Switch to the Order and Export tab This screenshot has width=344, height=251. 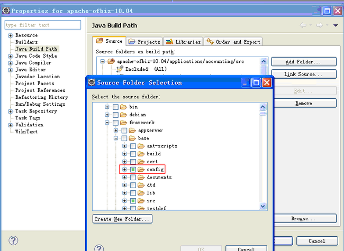coord(233,42)
